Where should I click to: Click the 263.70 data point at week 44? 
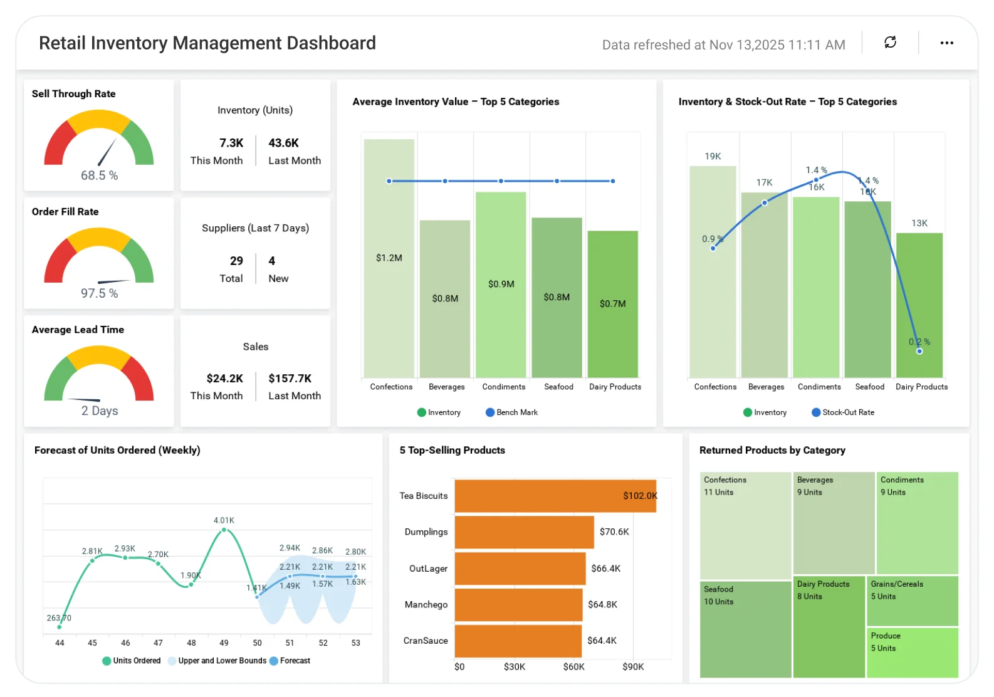(x=60, y=627)
